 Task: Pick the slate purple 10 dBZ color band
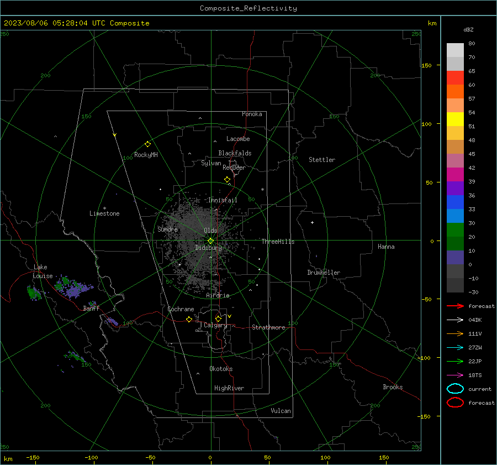(x=455, y=257)
